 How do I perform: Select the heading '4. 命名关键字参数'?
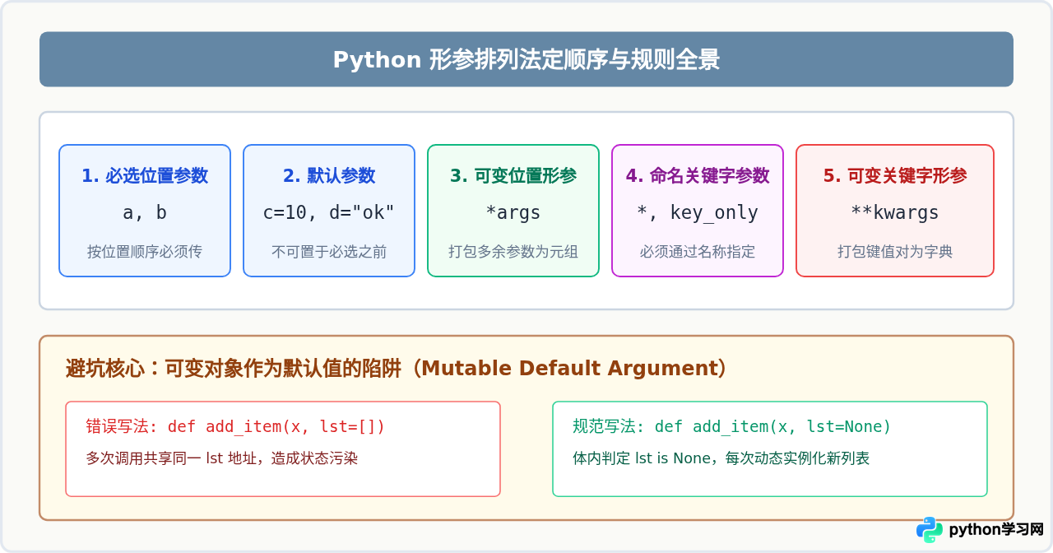(698, 175)
